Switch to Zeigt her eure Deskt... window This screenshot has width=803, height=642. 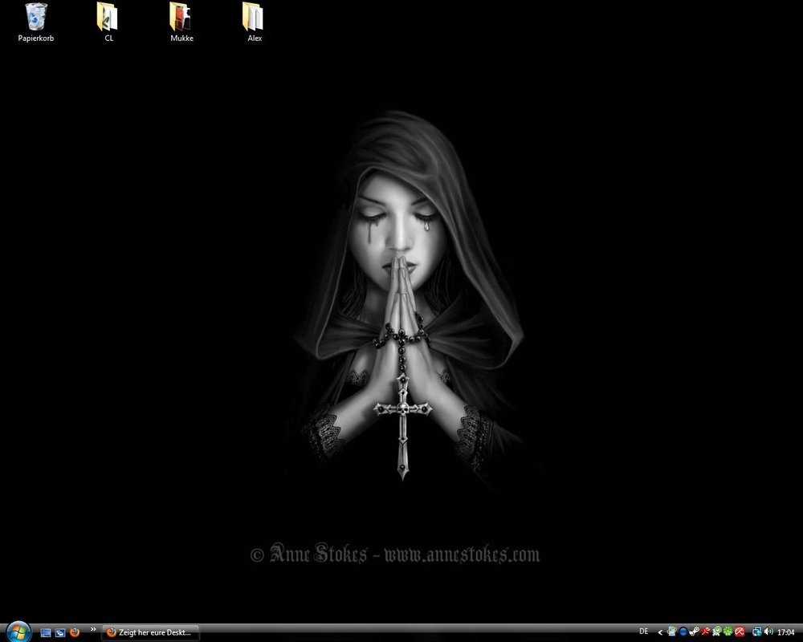(x=150, y=632)
